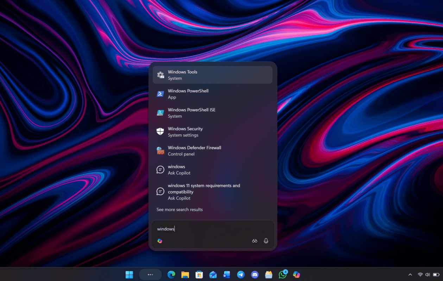443x281 pixels.
Task: Click the Copilot logo in search box
Action: pos(160,241)
